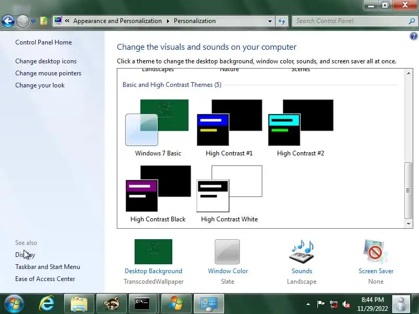The height and width of the screenshot is (314, 419).
Task: Open Ease of Access Center link
Action: (x=45, y=279)
